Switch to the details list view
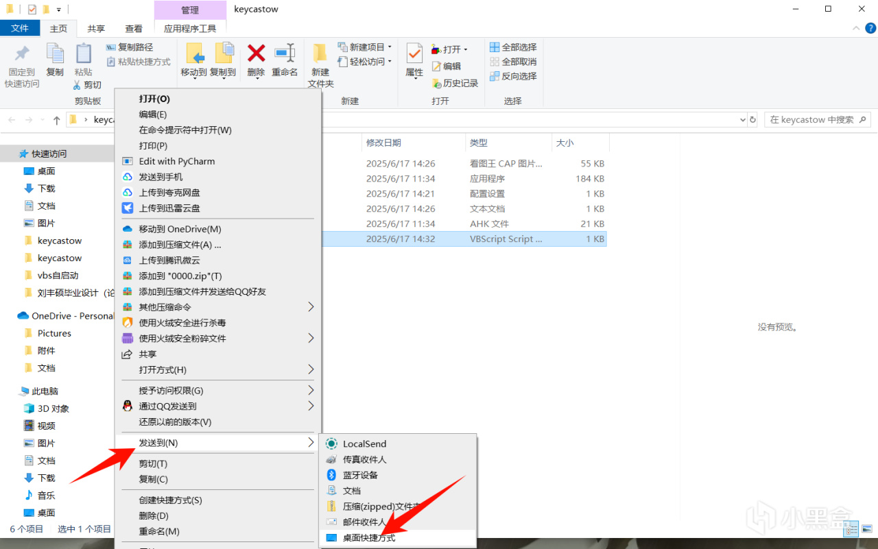 pyautogui.click(x=851, y=530)
